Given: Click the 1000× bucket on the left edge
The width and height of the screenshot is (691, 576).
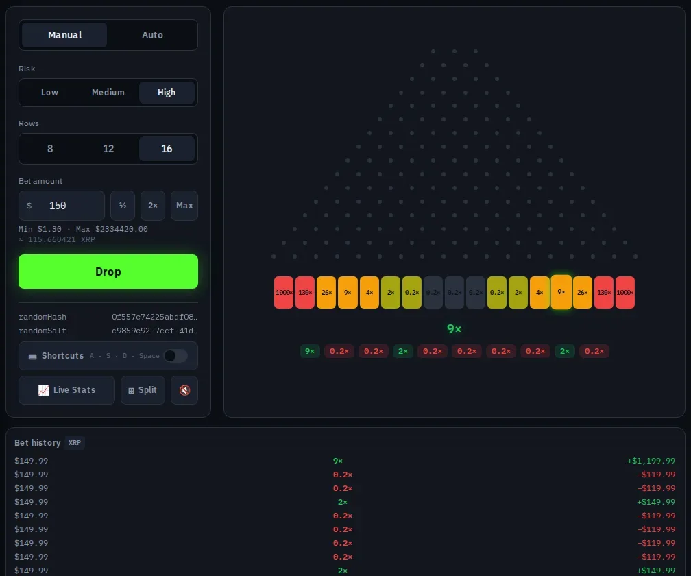Looking at the screenshot, I should point(284,293).
